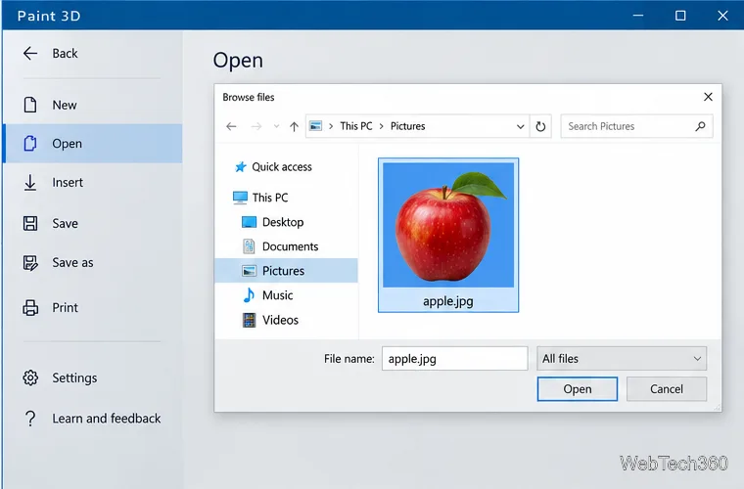Click the Desktop folder icon
This screenshot has width=744, height=489.
click(249, 222)
